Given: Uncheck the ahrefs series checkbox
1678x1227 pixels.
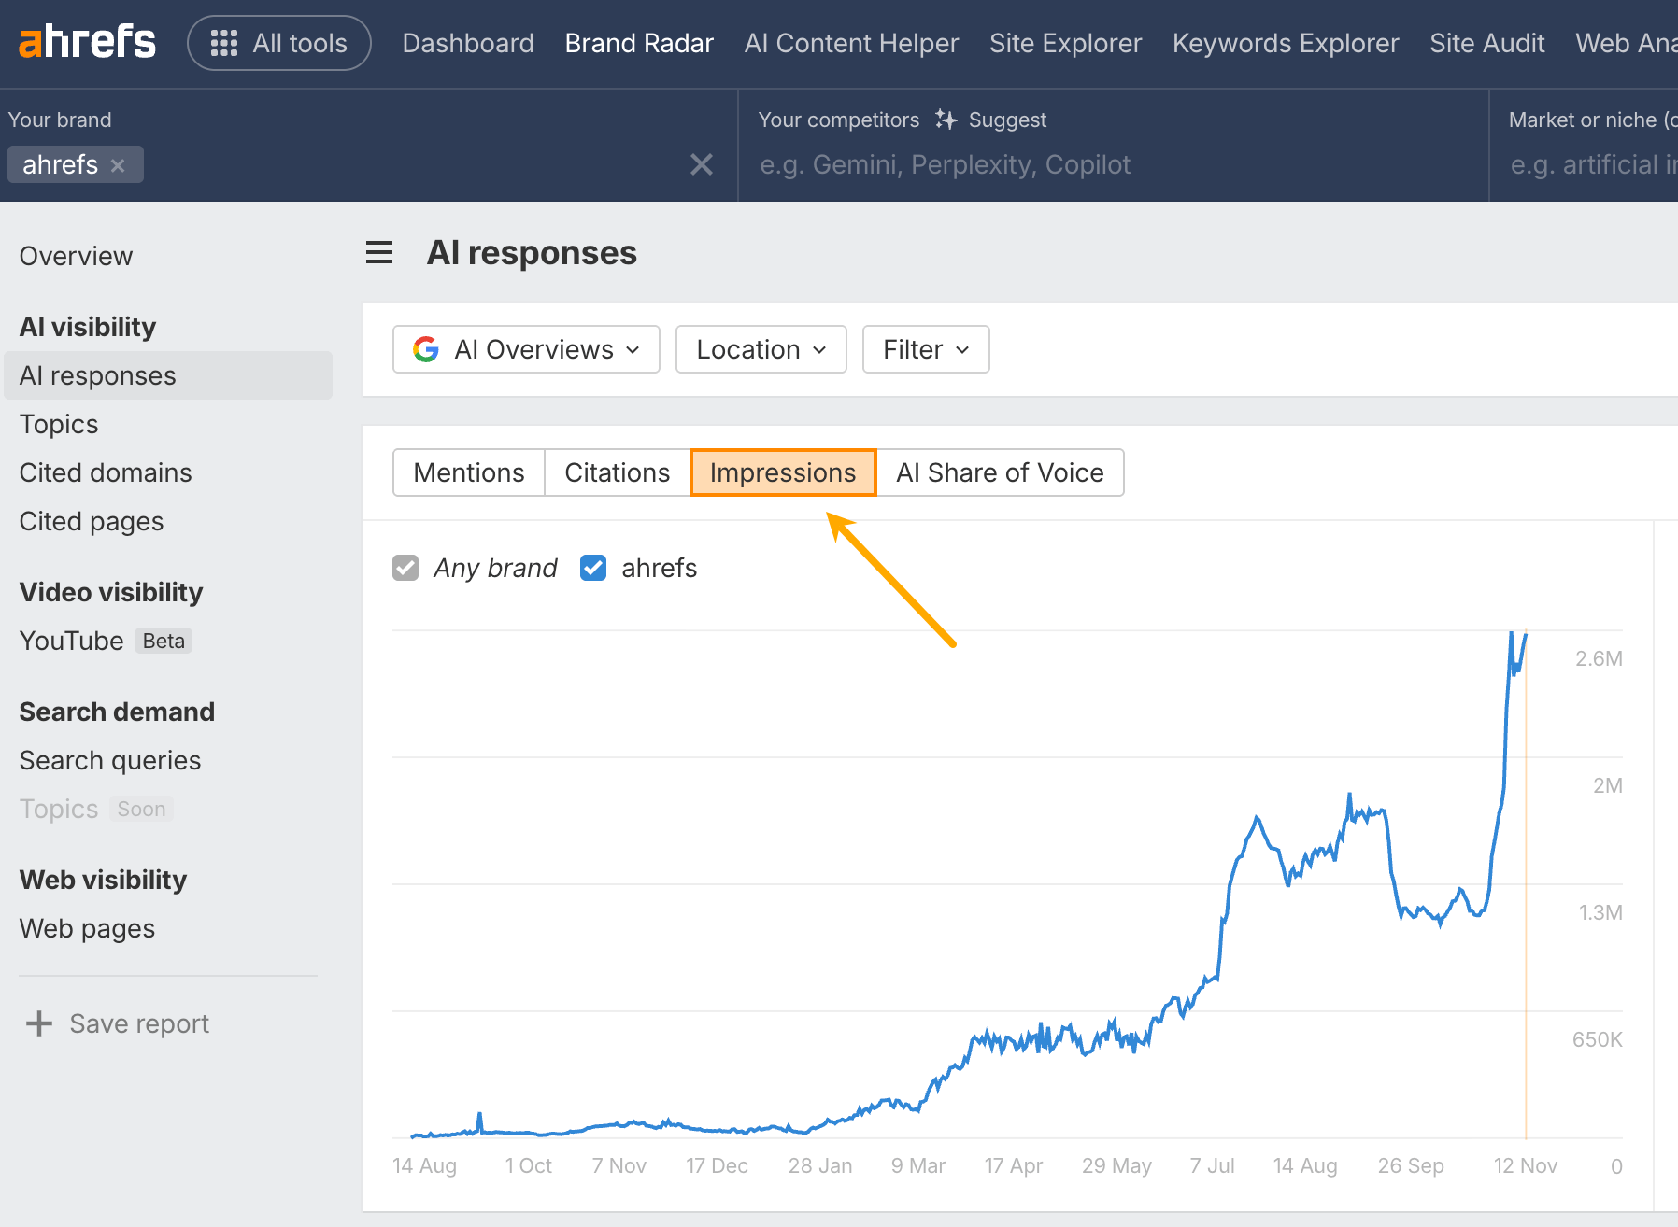Looking at the screenshot, I should point(593,568).
